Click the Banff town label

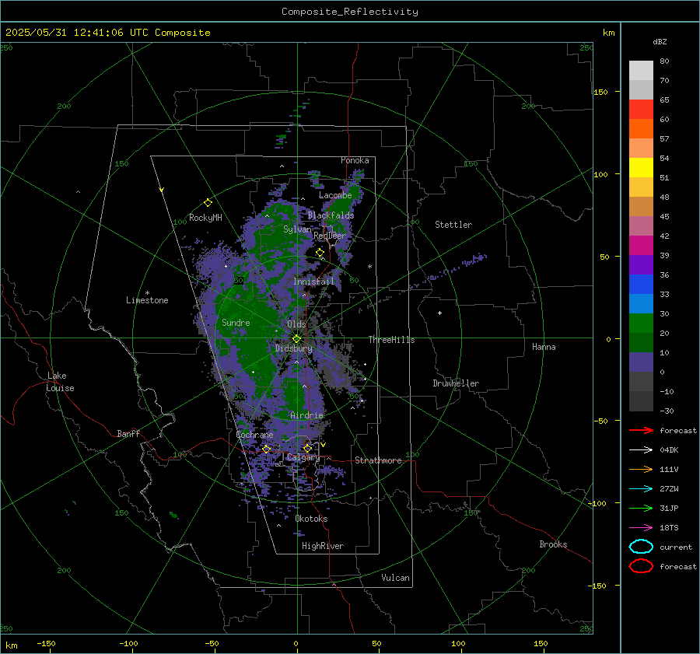click(x=128, y=433)
